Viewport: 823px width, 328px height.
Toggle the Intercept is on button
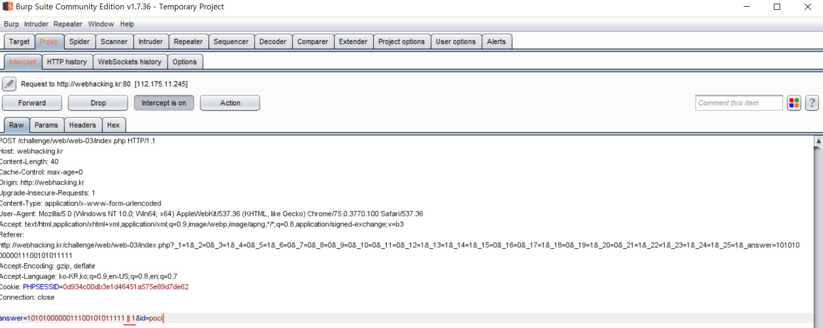coord(164,103)
